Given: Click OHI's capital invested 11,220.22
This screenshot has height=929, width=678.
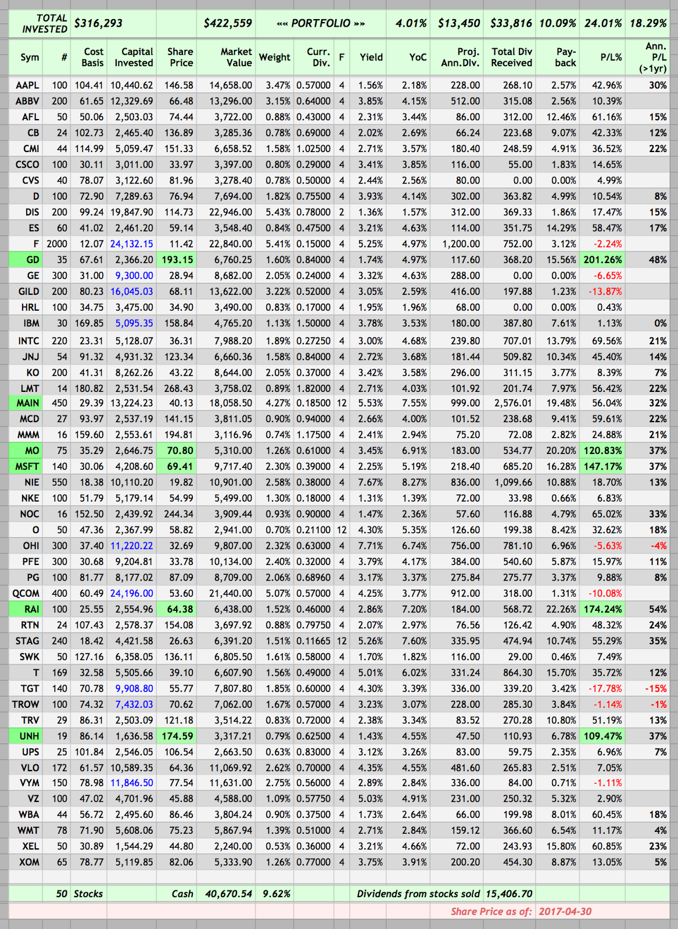Looking at the screenshot, I should point(131,546).
